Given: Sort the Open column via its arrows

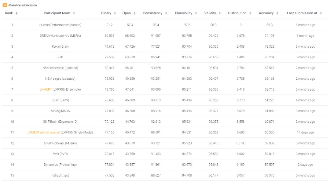Looking at the screenshot, I should (134, 13).
